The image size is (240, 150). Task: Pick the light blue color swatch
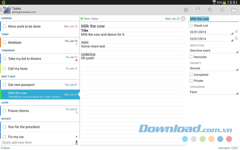[x=185, y=139]
